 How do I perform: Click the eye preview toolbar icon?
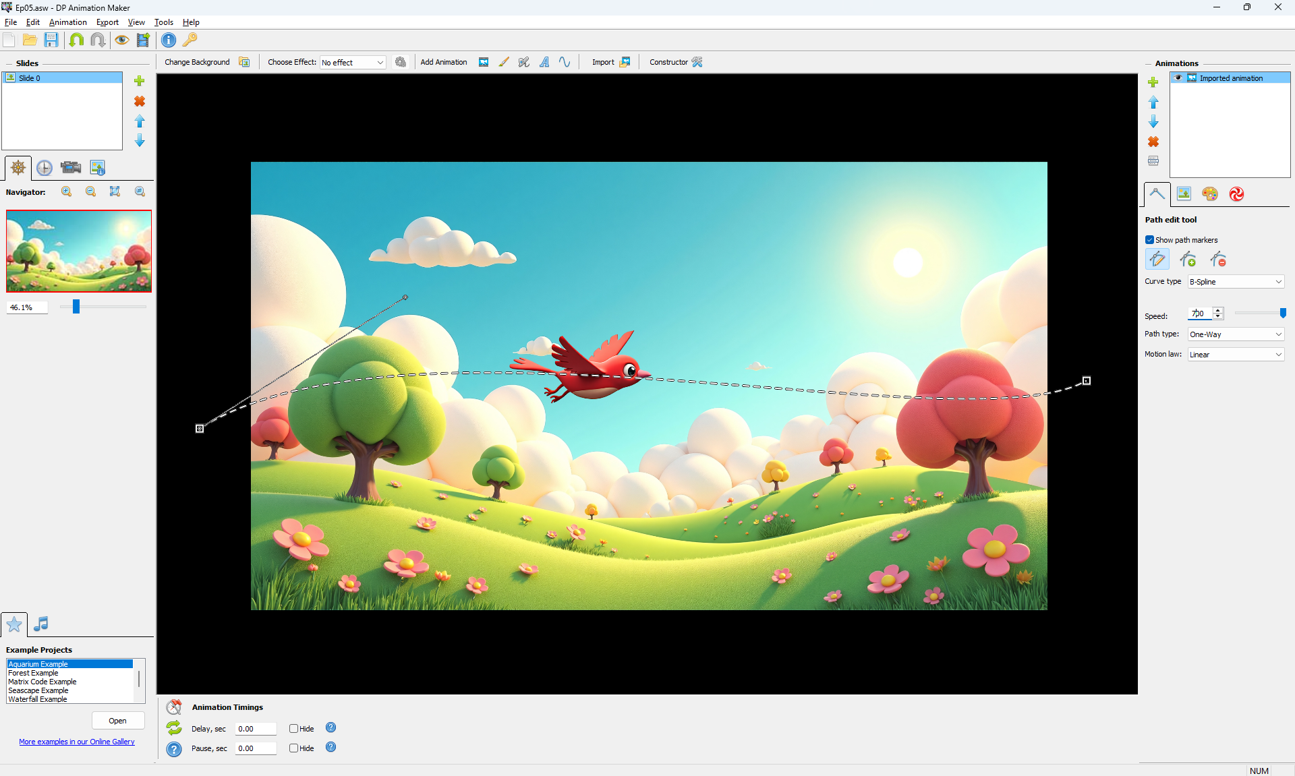pos(121,40)
